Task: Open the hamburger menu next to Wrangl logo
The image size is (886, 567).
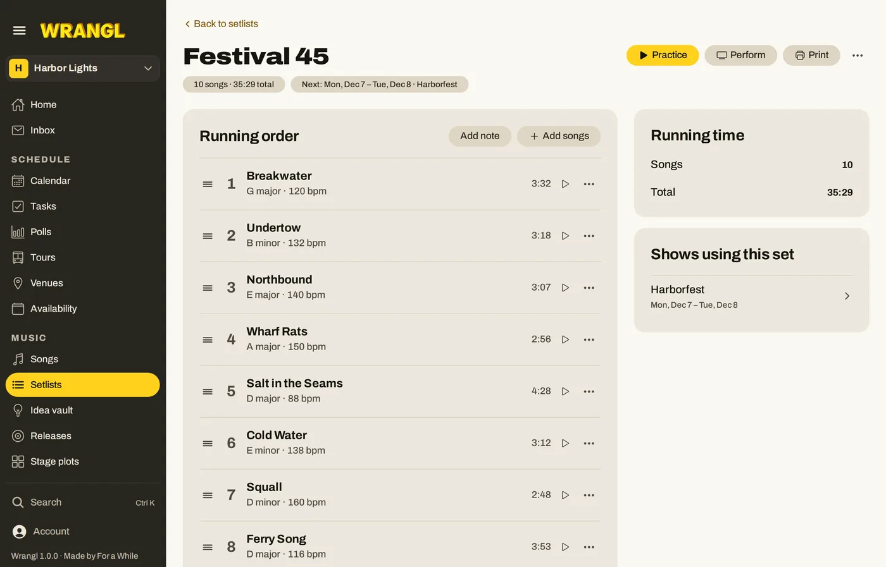Action: tap(20, 30)
